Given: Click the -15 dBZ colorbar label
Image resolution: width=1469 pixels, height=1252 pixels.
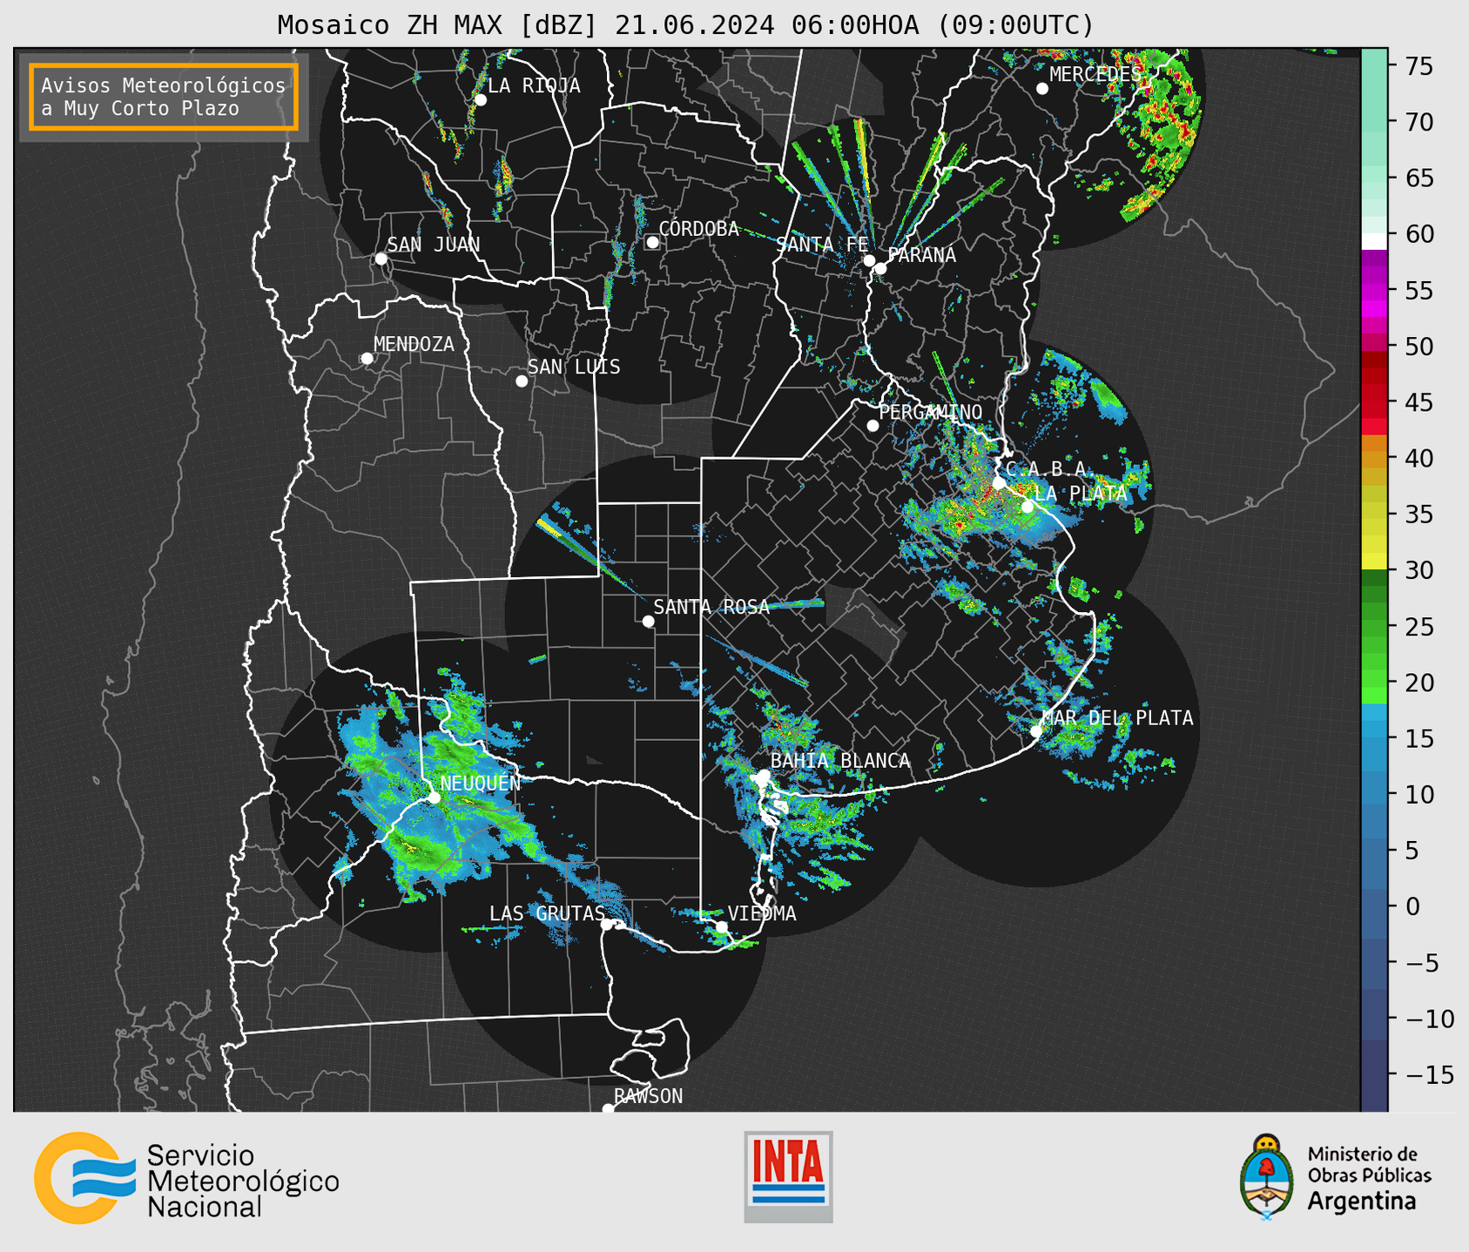Looking at the screenshot, I should pyautogui.click(x=1429, y=1074).
